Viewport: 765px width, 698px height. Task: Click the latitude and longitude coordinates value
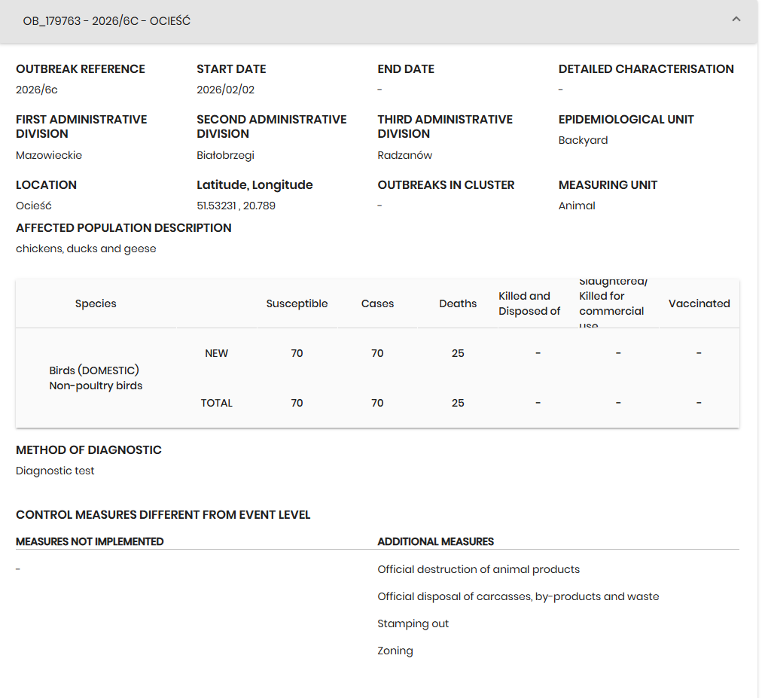click(x=236, y=206)
